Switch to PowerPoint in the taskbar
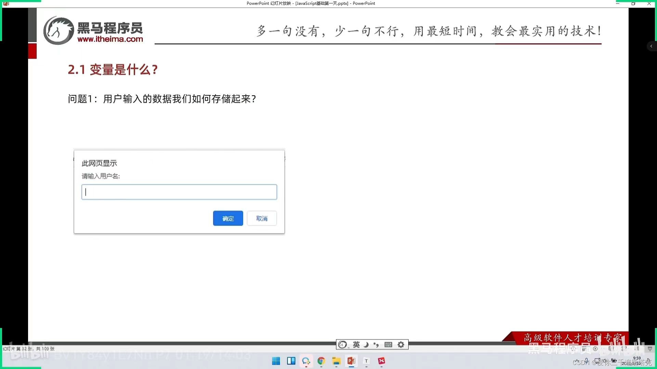 click(x=351, y=361)
